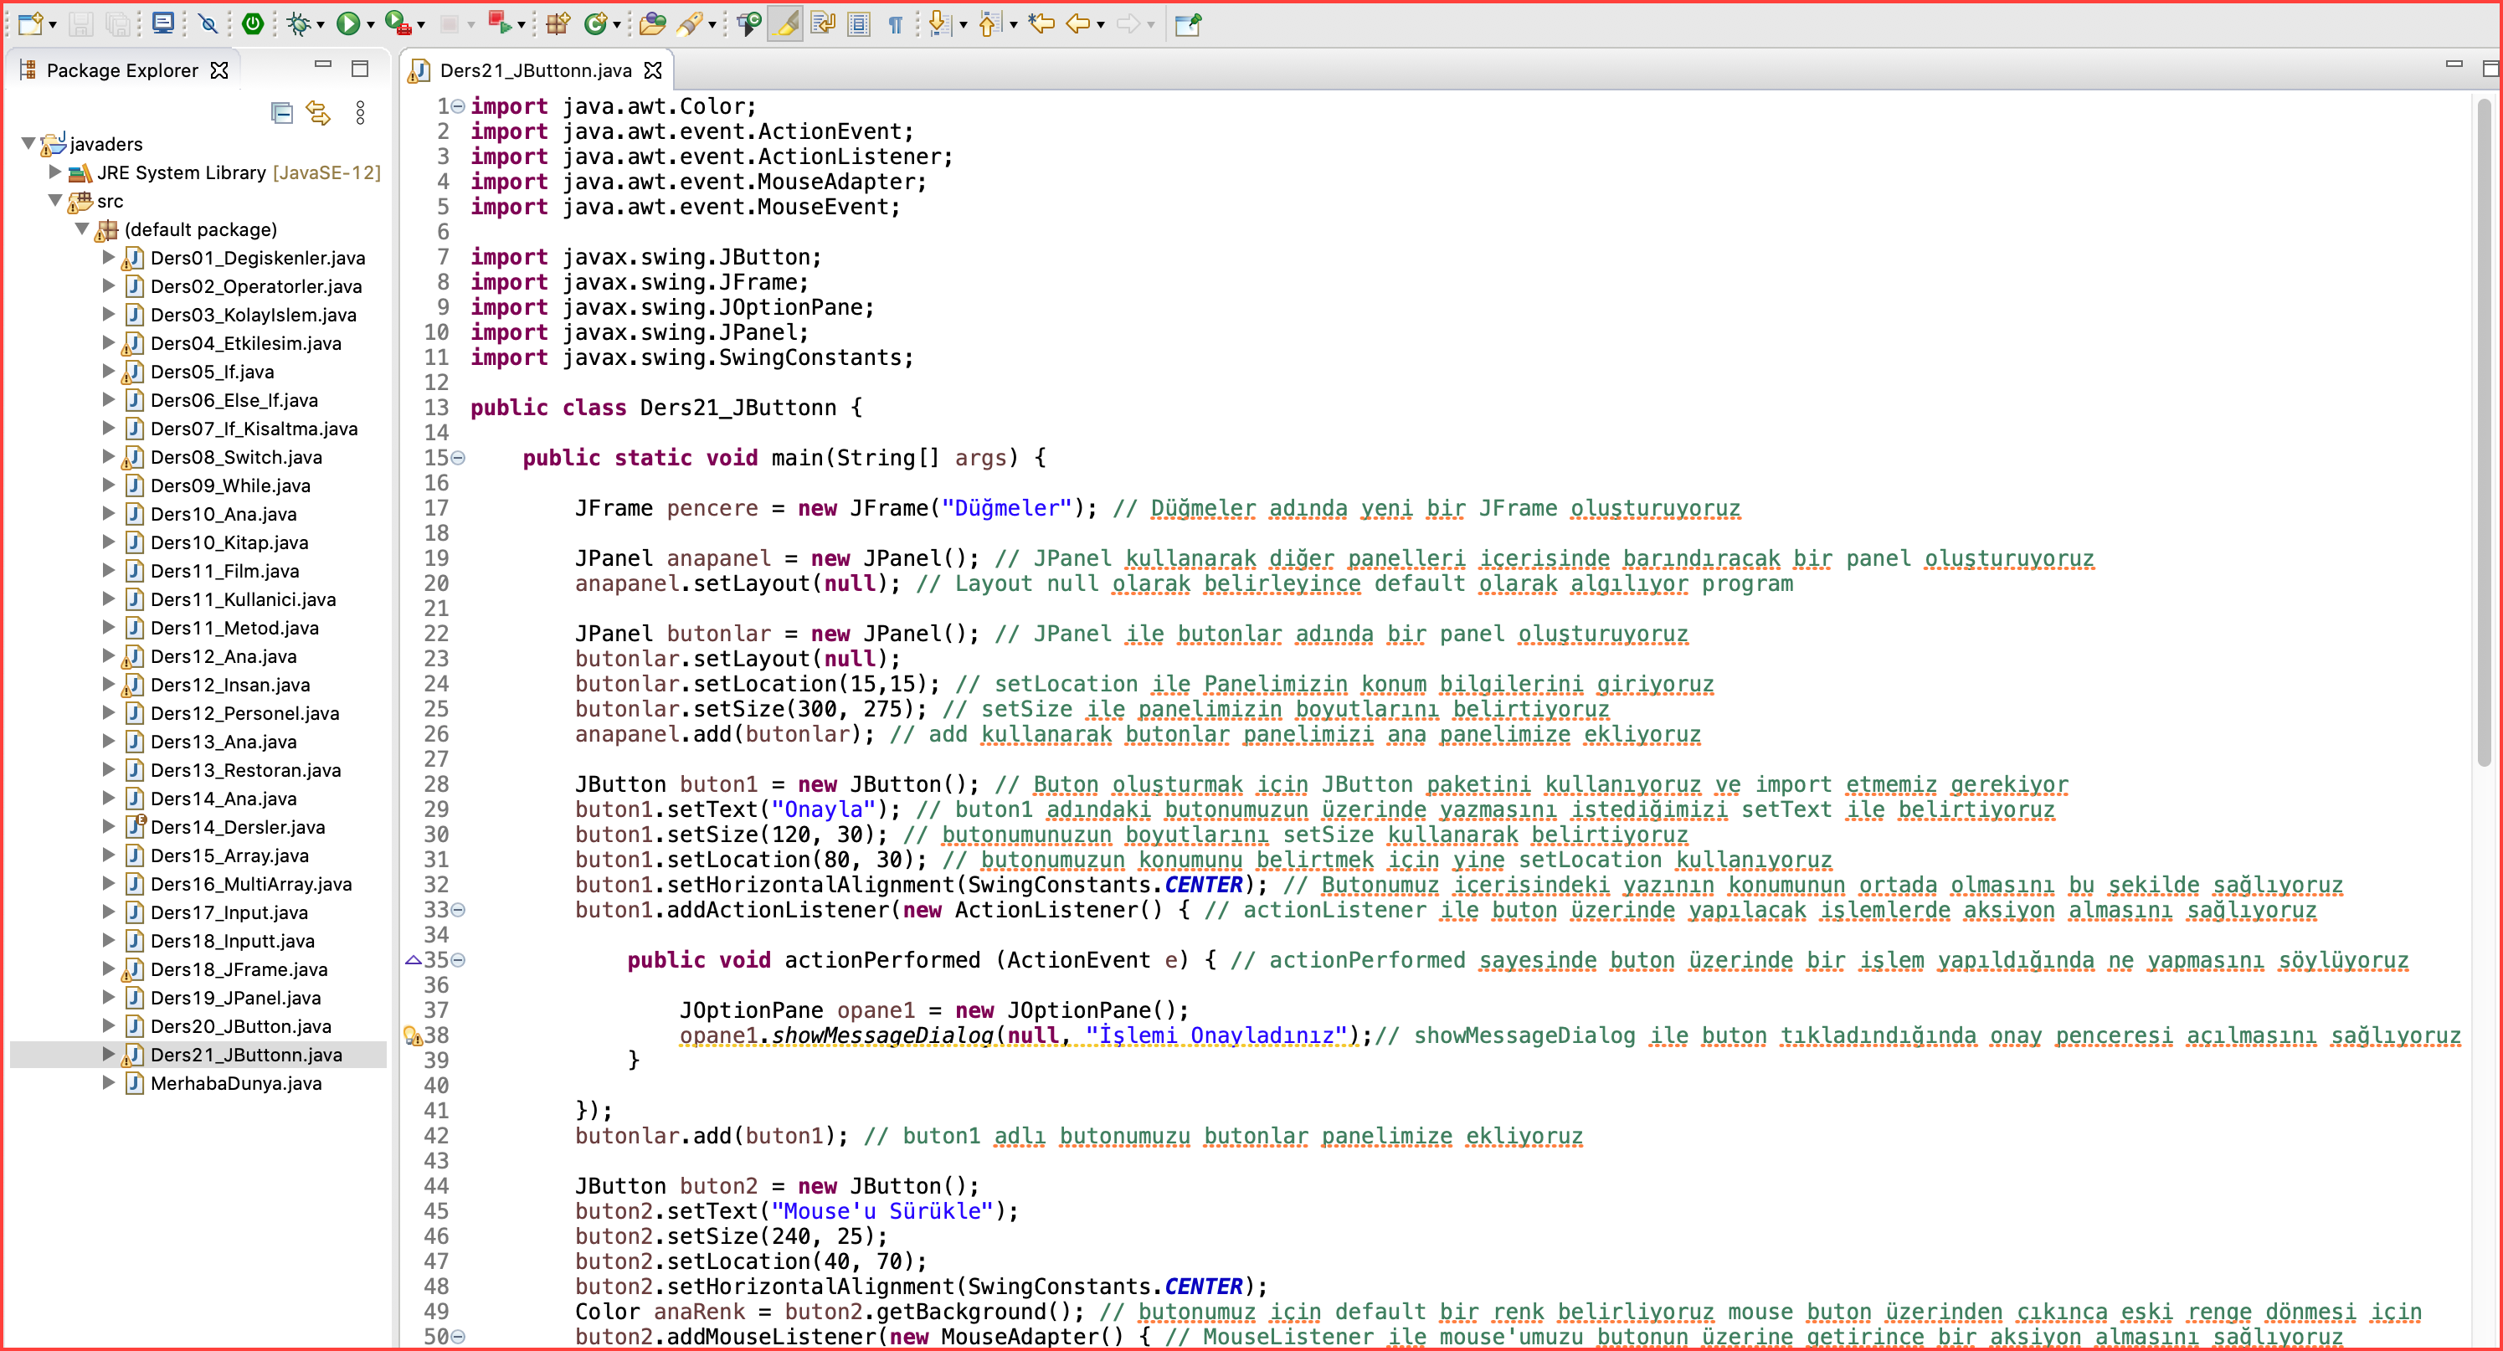Collapse the src folder

coord(55,200)
